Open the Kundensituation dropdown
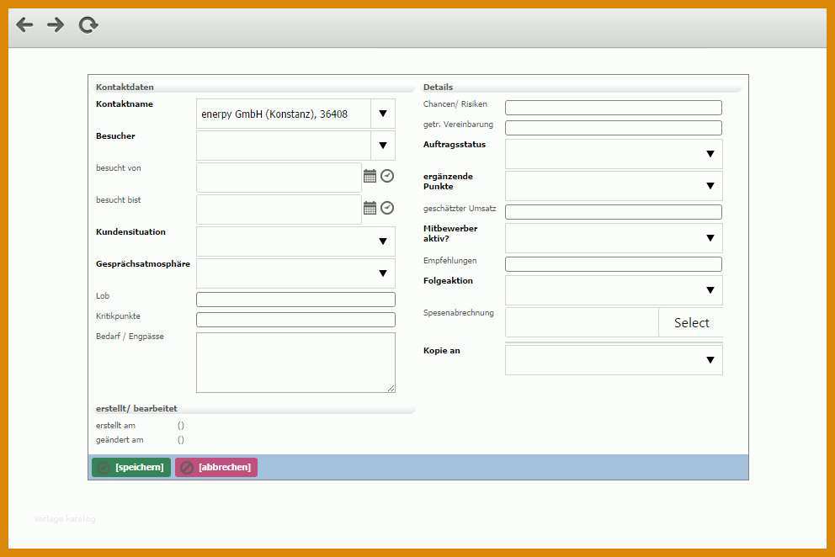This screenshot has width=835, height=557. [295, 241]
